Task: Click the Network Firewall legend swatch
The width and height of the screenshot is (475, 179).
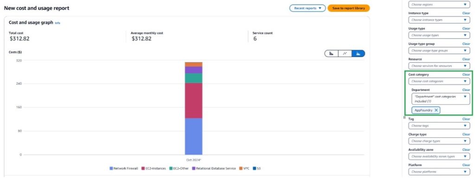Action: (111, 168)
